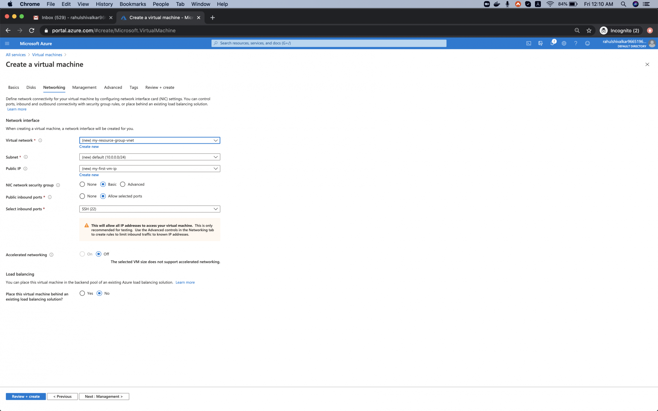The width and height of the screenshot is (658, 411).
Task: Choose Yes for existing load balancing solution
Action: [x=82, y=293]
